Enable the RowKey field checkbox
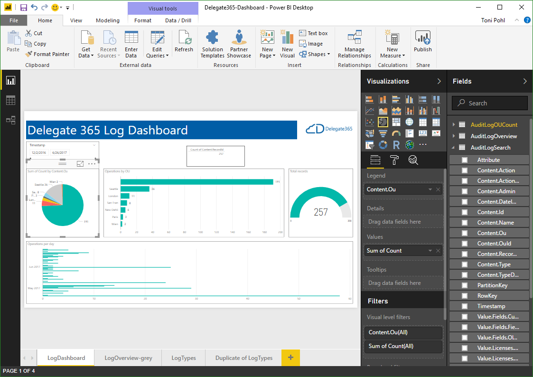This screenshot has width=533, height=377. point(465,296)
